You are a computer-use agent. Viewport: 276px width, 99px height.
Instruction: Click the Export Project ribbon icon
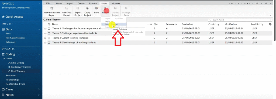78,8
